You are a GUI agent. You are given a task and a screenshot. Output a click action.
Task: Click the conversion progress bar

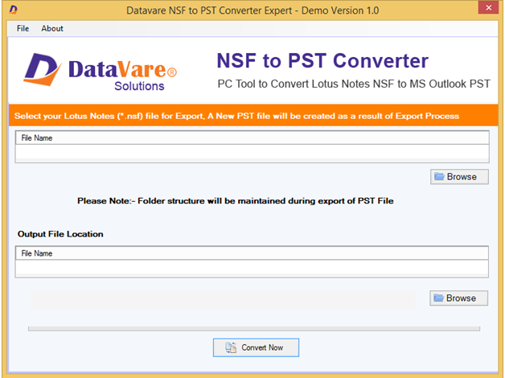click(x=254, y=328)
